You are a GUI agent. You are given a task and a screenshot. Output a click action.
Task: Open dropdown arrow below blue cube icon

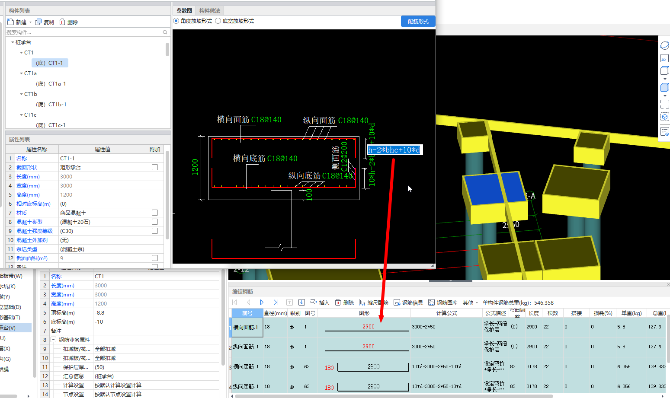[x=665, y=96]
